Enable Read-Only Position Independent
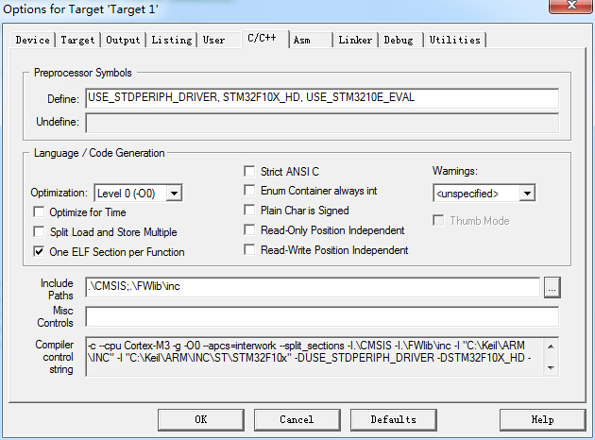Screen dimensions: 595x440 [250, 230]
